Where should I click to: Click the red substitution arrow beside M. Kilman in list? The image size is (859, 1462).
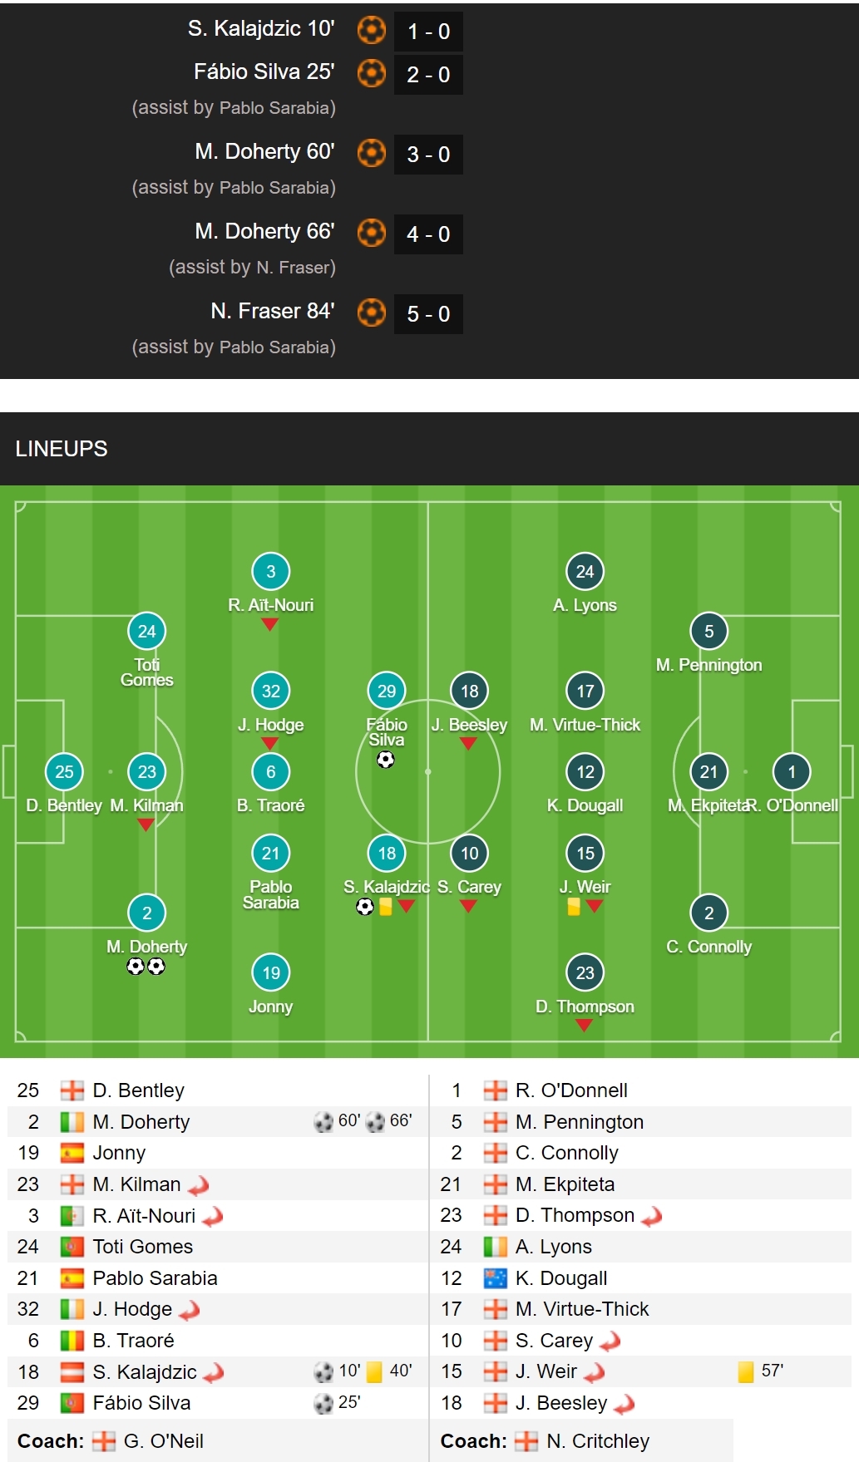(x=199, y=1185)
